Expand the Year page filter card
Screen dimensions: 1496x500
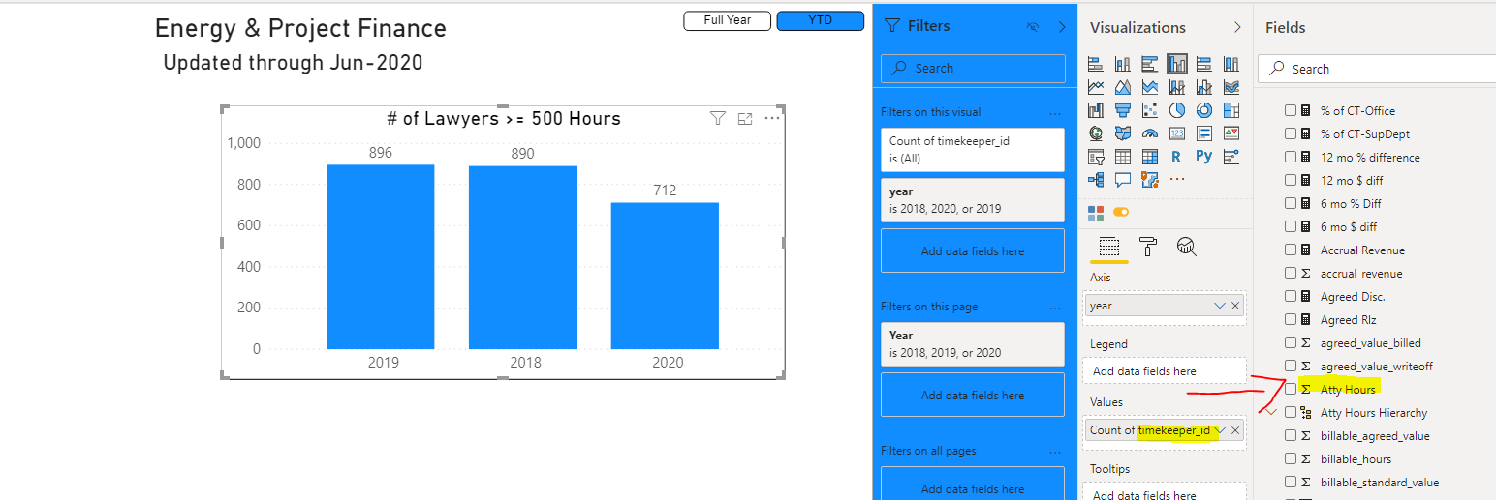(x=973, y=344)
